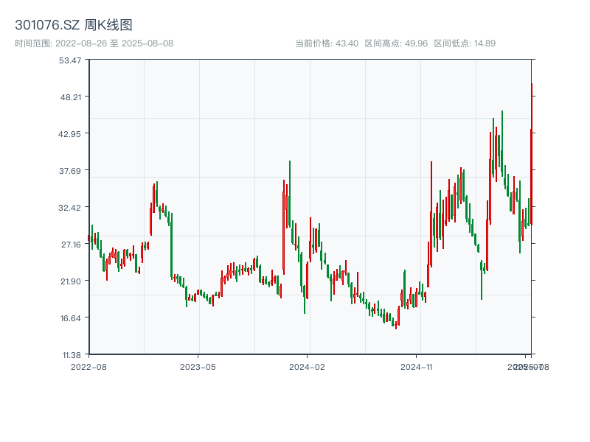Viewport: 590px width, 442px height.
Task: Click the y-axis label 42.95
Action: click(69, 134)
